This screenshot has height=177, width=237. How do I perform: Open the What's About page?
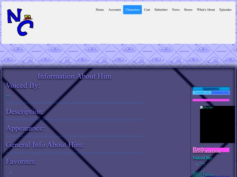tap(206, 10)
